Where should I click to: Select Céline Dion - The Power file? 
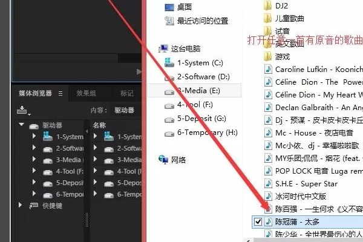[x=313, y=82]
